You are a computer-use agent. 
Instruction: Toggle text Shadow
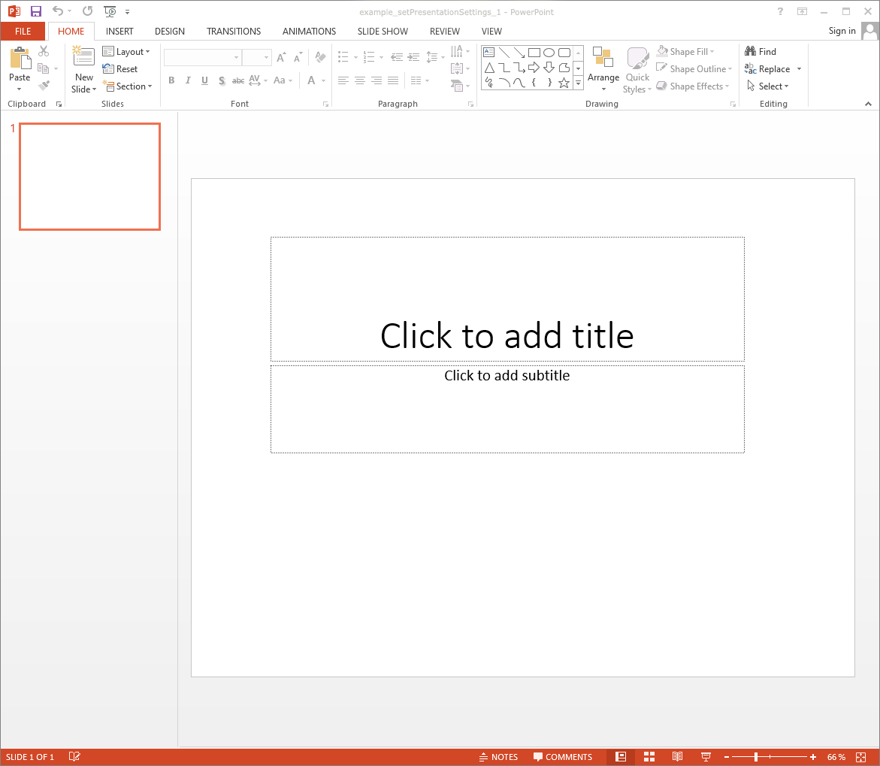(222, 80)
